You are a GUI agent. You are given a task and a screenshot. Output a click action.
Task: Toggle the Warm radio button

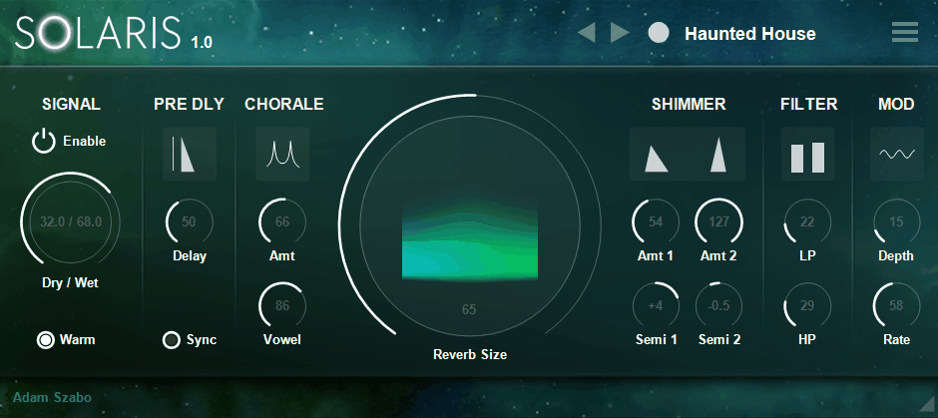pos(46,340)
